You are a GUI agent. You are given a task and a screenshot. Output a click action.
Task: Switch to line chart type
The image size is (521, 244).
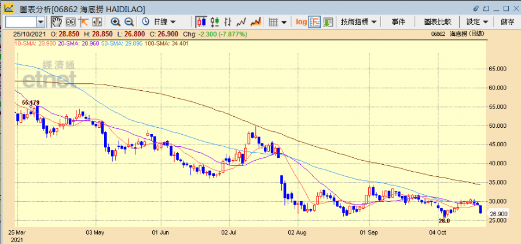coord(241,22)
